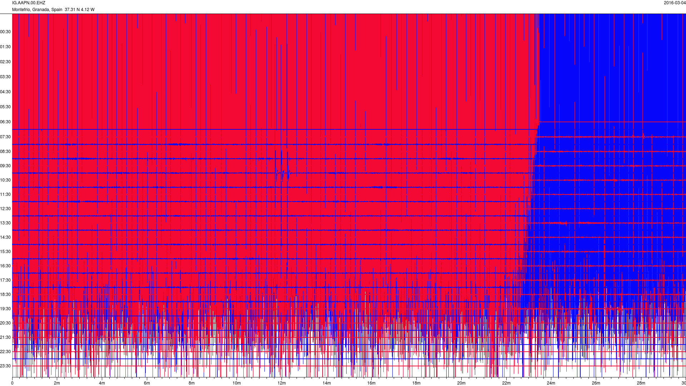Image resolution: width=686 pixels, height=386 pixels.
Task: Click the station code IG.AAPN.00.EHZ
Action: [29, 3]
